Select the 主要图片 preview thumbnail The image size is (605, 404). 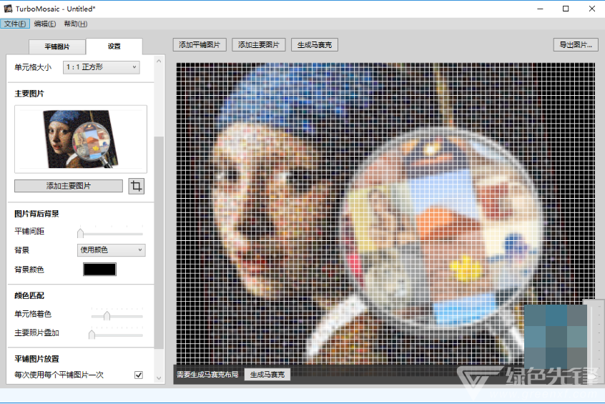[x=80, y=139]
